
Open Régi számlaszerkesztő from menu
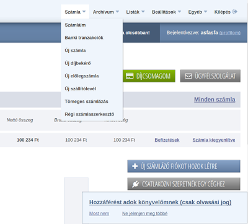tap(89, 114)
